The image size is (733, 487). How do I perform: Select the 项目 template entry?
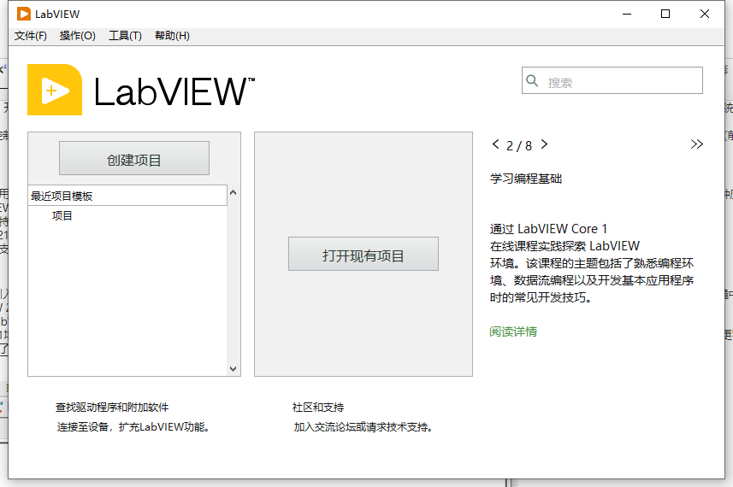(62, 215)
